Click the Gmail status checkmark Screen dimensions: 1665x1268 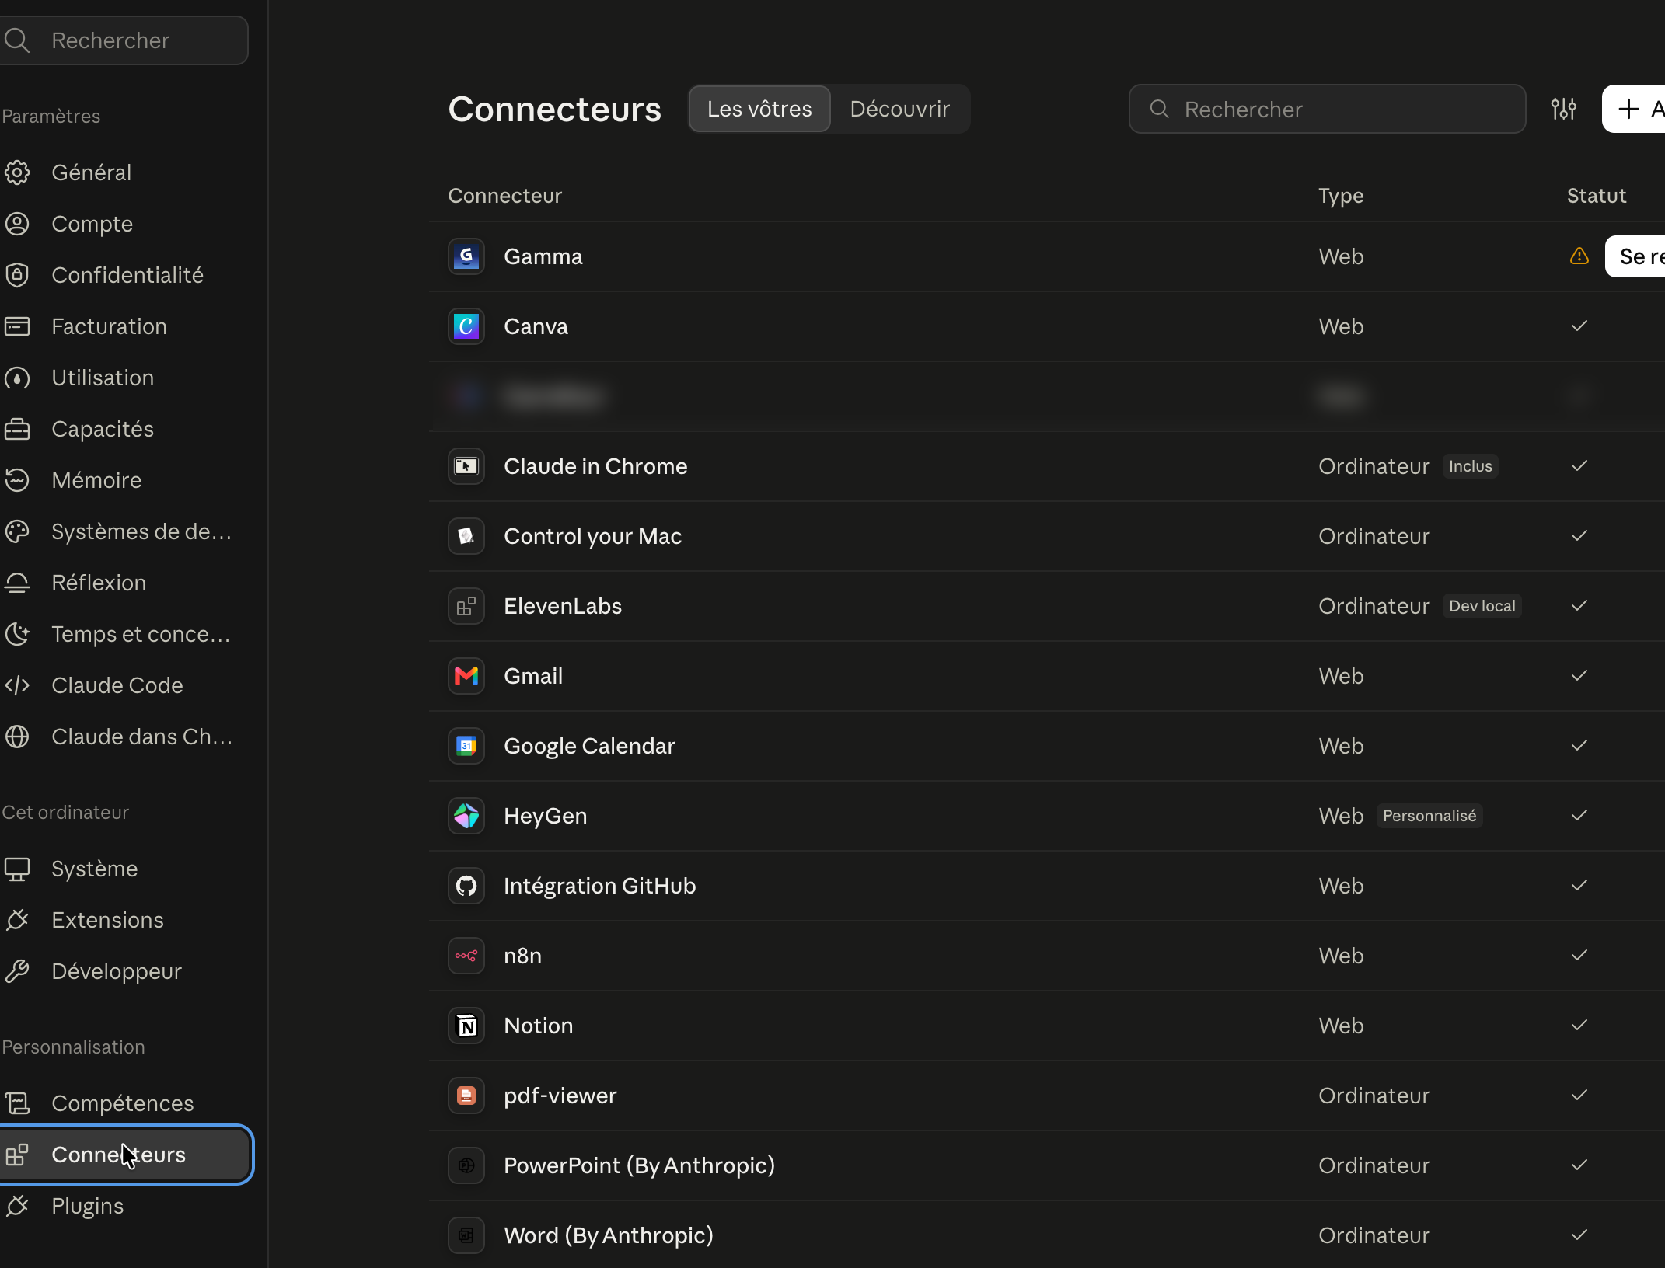(1579, 675)
